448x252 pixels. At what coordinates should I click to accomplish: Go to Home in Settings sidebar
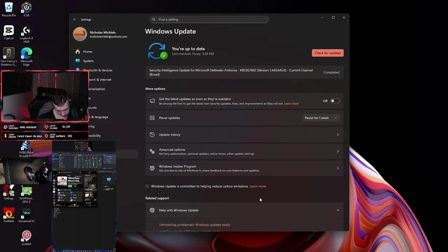pyautogui.click(x=87, y=51)
